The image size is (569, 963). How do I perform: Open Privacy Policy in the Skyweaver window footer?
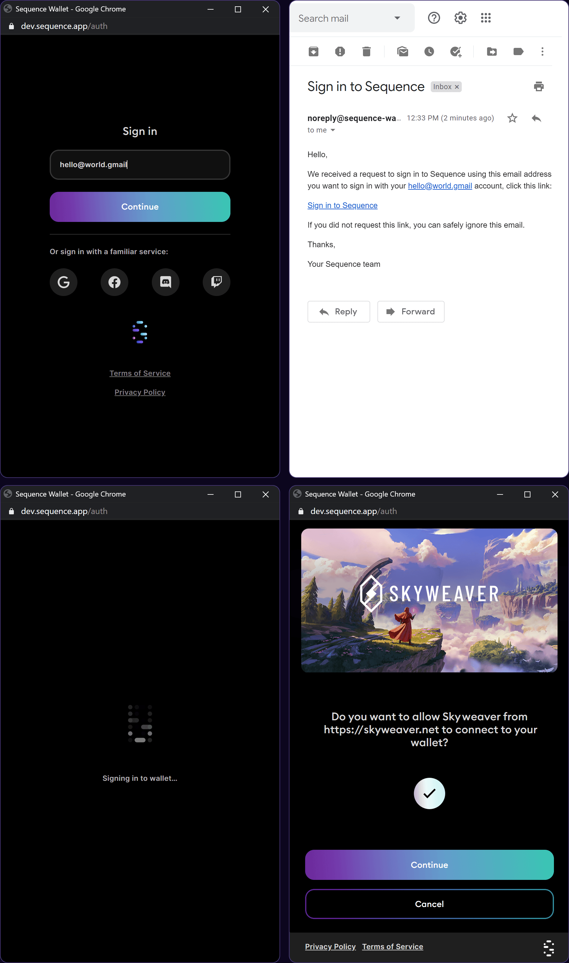(330, 946)
